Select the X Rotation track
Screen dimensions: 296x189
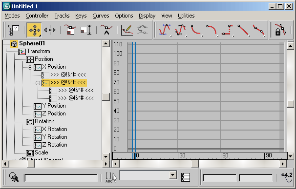click(55, 129)
